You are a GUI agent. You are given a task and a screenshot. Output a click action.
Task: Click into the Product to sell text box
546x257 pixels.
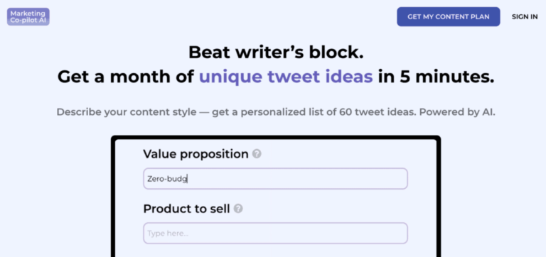click(x=275, y=233)
